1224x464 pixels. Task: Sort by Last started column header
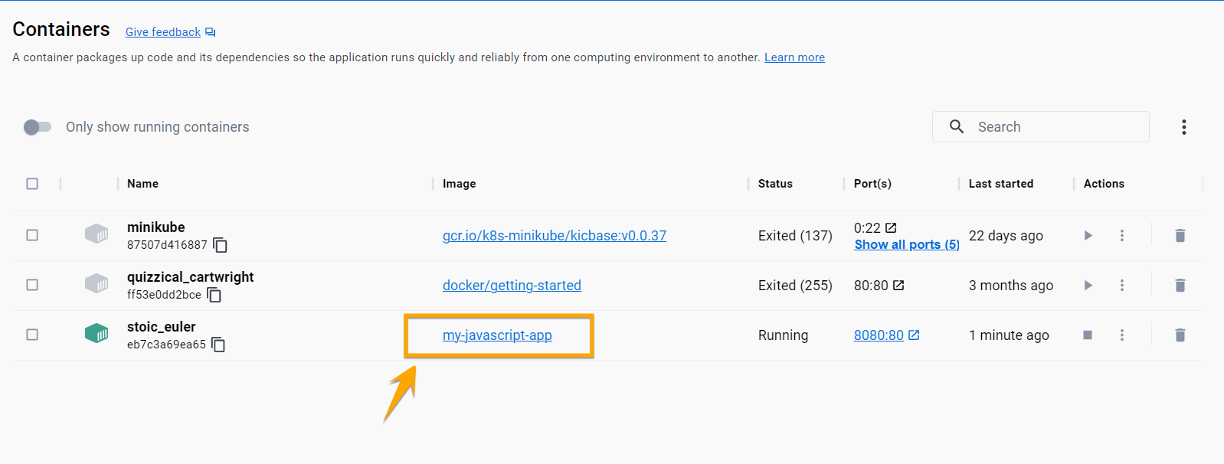[x=1001, y=184]
